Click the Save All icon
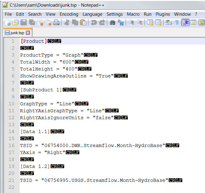Screen dimensions: 205x193 [x=32, y=22]
